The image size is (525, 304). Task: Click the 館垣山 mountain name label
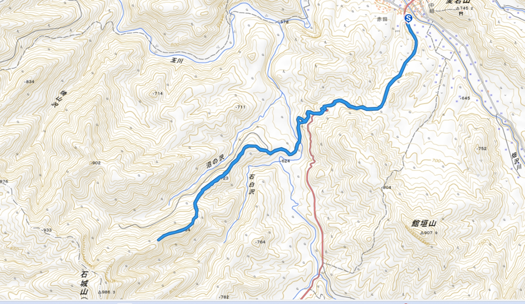coord(424,224)
